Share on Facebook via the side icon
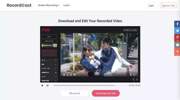 click(177, 24)
